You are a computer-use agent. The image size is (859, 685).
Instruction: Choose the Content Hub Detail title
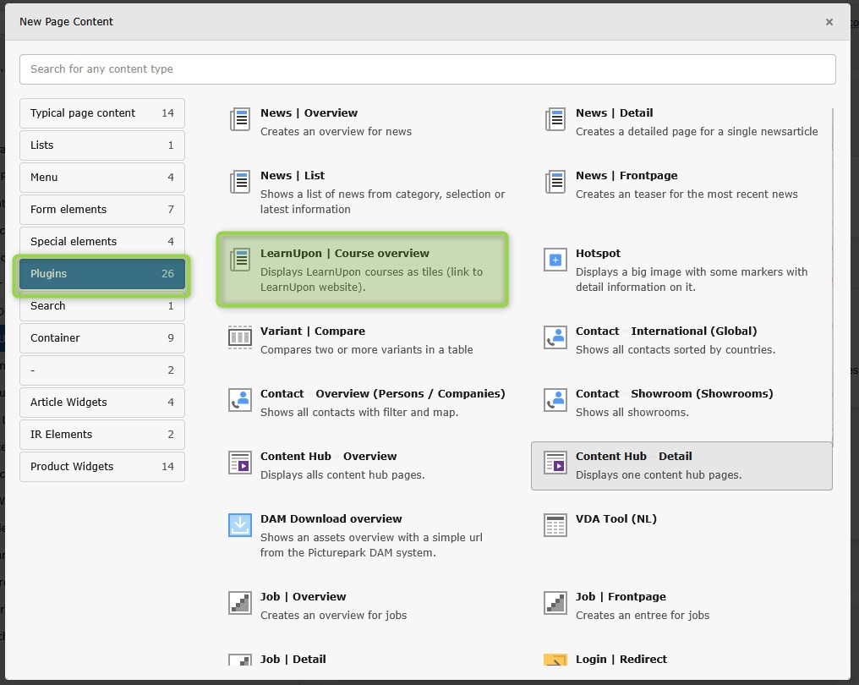coord(634,456)
